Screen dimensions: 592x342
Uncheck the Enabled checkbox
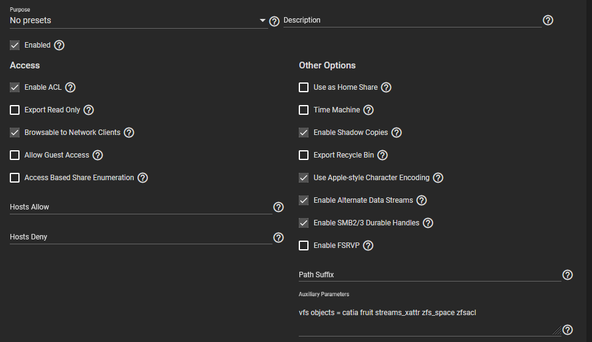coord(15,45)
